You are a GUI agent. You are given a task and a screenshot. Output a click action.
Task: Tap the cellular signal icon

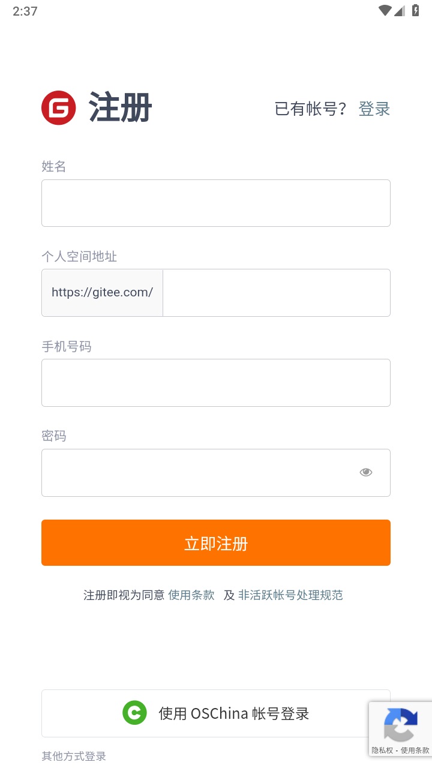400,11
